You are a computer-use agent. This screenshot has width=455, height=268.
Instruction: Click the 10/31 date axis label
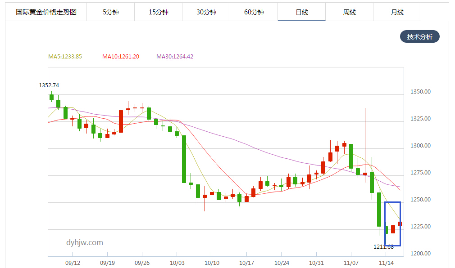click(x=316, y=263)
